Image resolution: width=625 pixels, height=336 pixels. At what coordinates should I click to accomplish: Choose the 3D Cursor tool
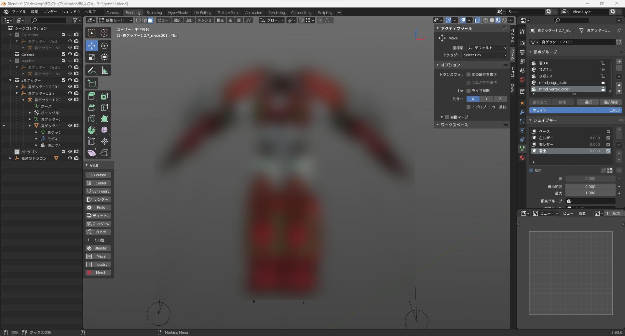tap(104, 33)
